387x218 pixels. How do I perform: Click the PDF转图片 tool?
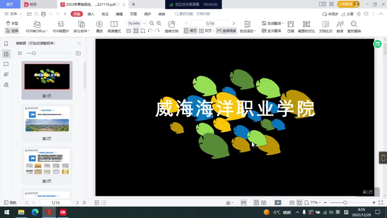click(61, 27)
